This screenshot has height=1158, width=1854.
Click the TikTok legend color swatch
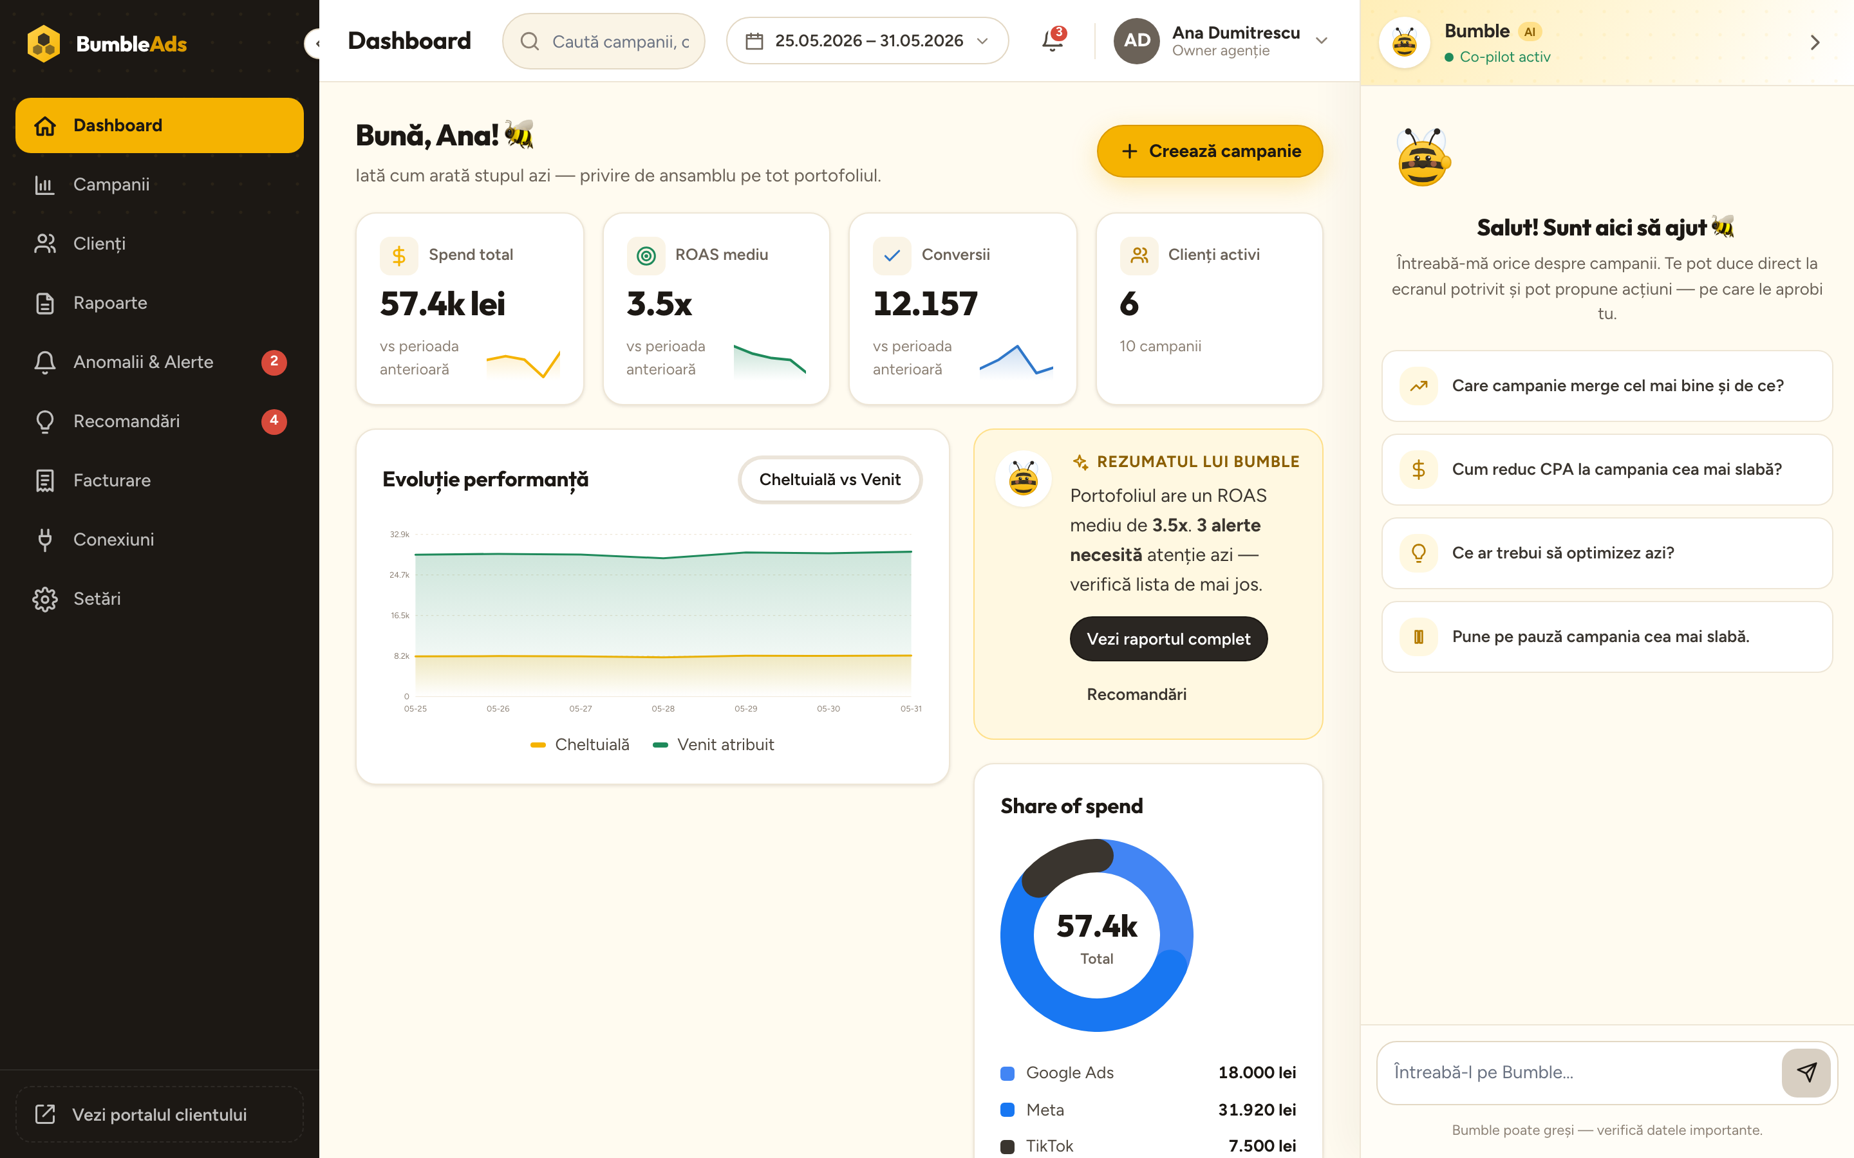coord(1007,1146)
